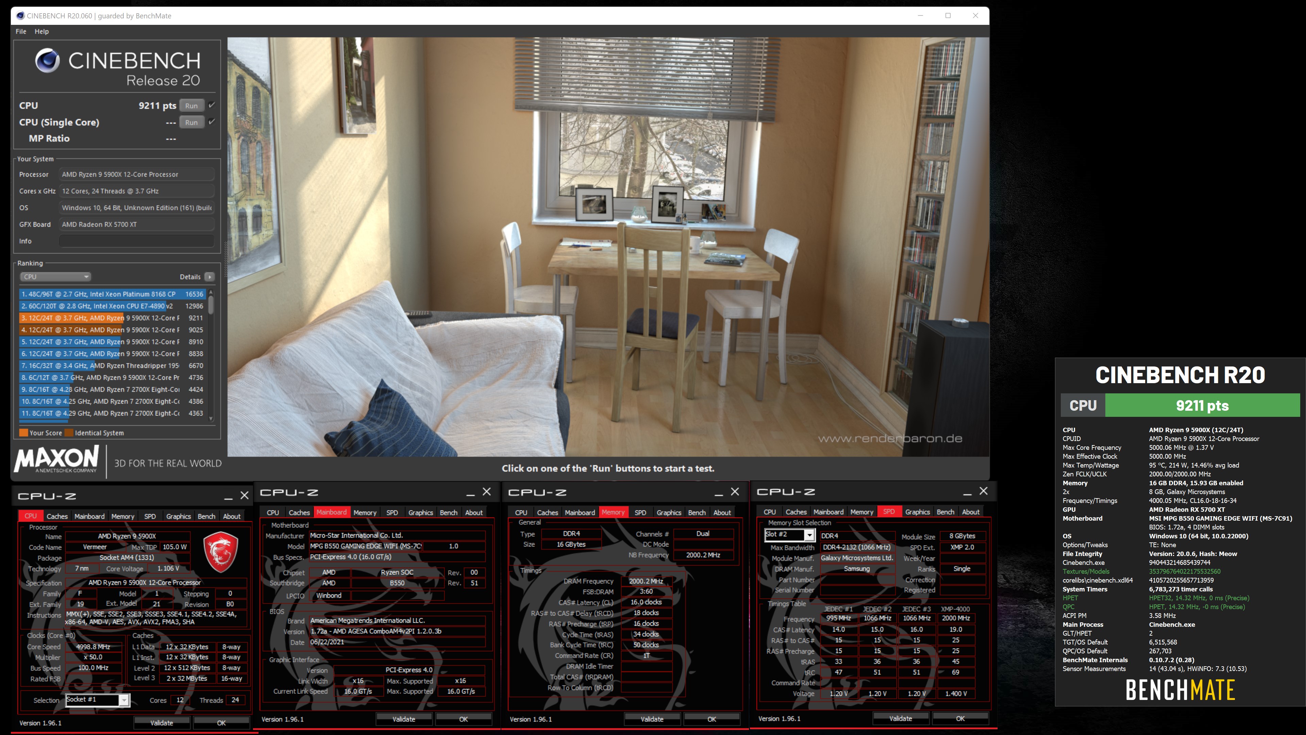The height and width of the screenshot is (735, 1306).
Task: Close the CPU-Z Mainboard window
Action: [487, 491]
